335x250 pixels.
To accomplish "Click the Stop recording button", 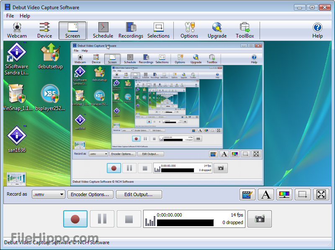I will (x=129, y=219).
